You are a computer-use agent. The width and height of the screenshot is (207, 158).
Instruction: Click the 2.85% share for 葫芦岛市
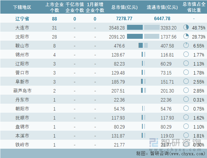(x=199, y=91)
